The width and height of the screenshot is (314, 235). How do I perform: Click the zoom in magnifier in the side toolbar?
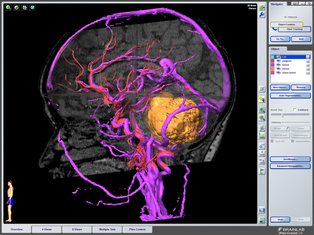click(x=262, y=110)
